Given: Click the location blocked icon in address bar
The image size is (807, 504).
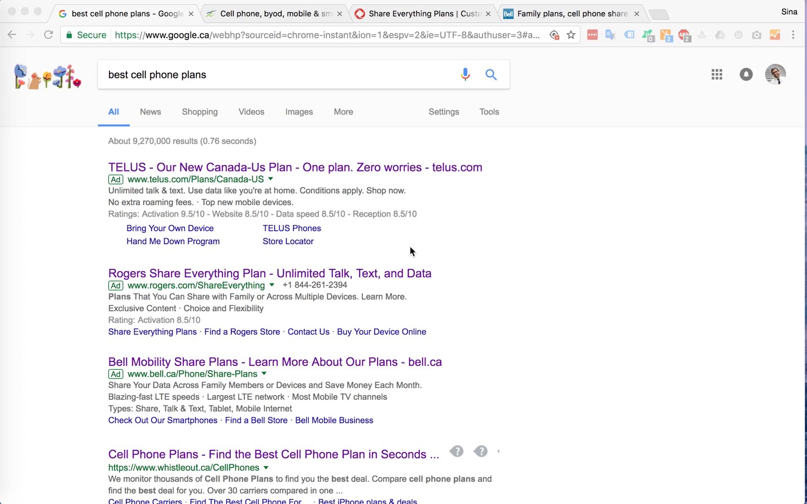Looking at the screenshot, I should tap(554, 35).
